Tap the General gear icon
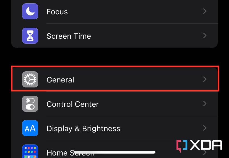The width and height of the screenshot is (229, 158). (30, 80)
